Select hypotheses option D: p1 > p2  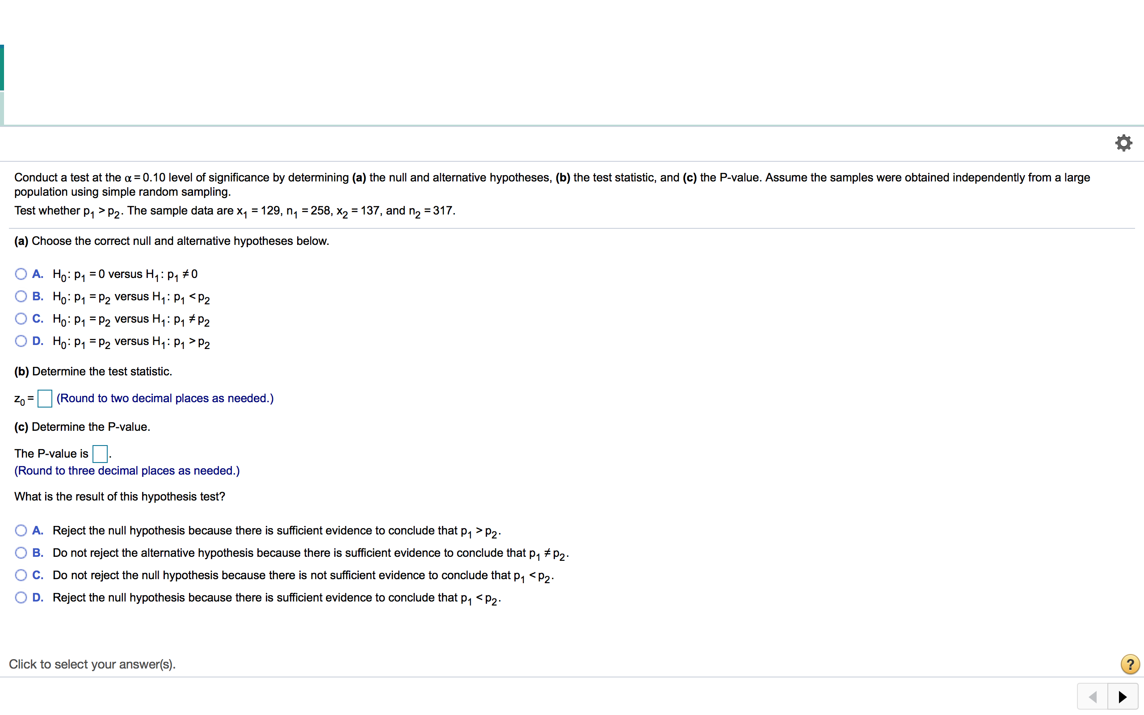click(21, 341)
